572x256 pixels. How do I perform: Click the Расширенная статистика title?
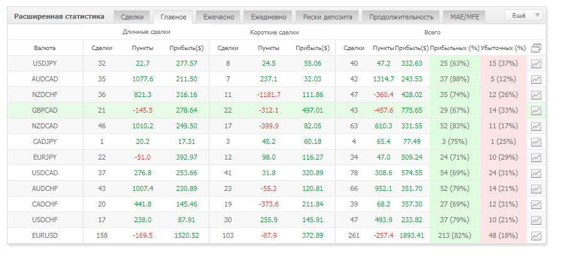tap(59, 16)
